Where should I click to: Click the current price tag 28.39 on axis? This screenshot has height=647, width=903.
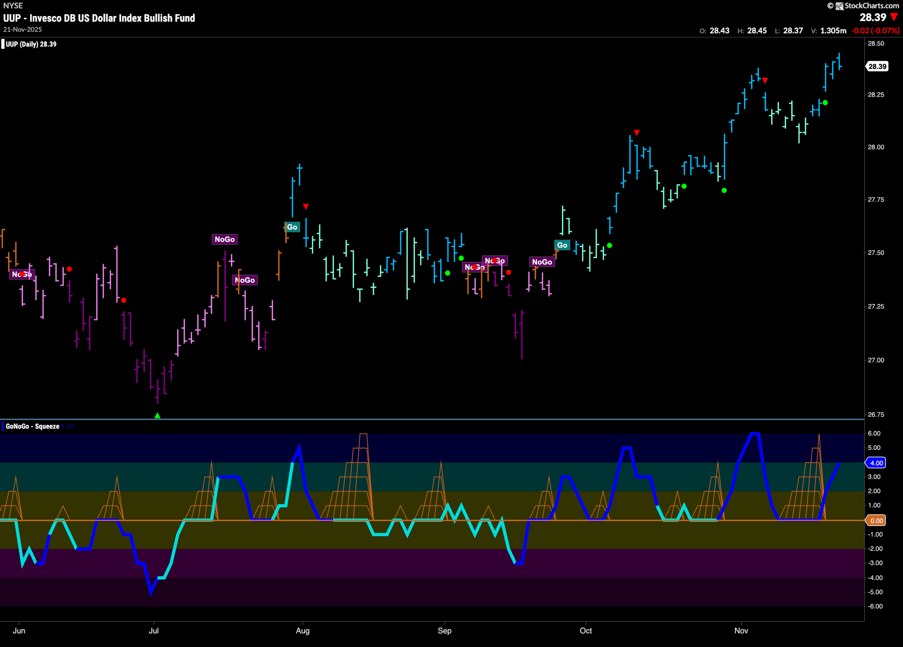pyautogui.click(x=877, y=66)
